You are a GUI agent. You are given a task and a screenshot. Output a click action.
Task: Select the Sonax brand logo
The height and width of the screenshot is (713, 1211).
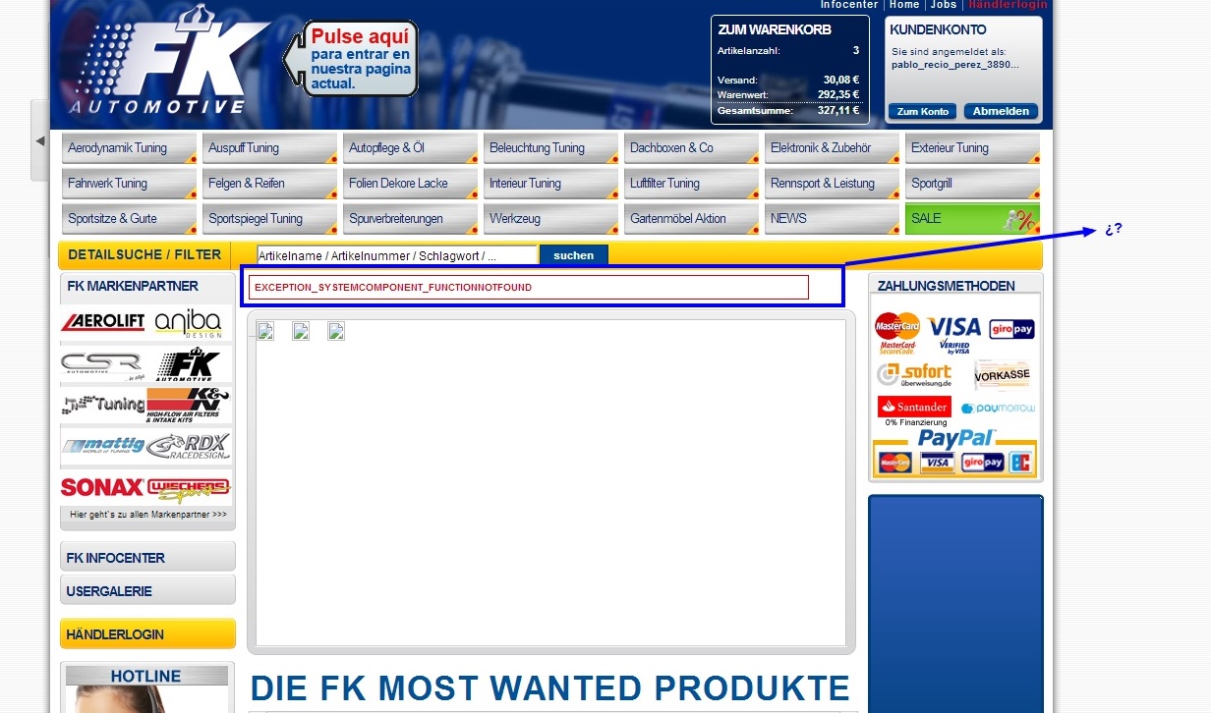[x=102, y=487]
